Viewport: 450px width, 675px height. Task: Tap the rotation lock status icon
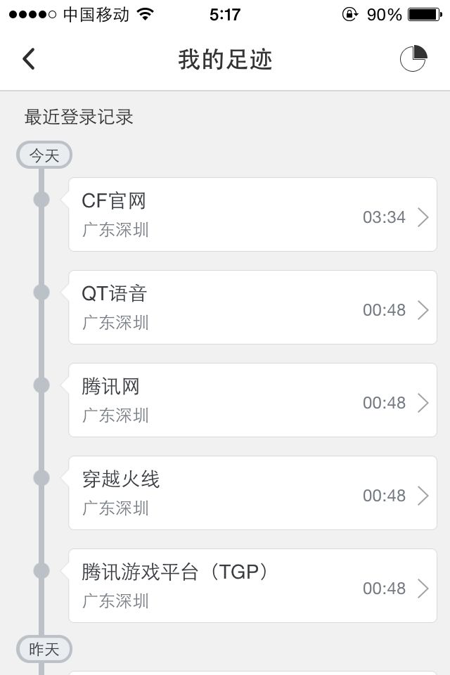pyautogui.click(x=350, y=15)
